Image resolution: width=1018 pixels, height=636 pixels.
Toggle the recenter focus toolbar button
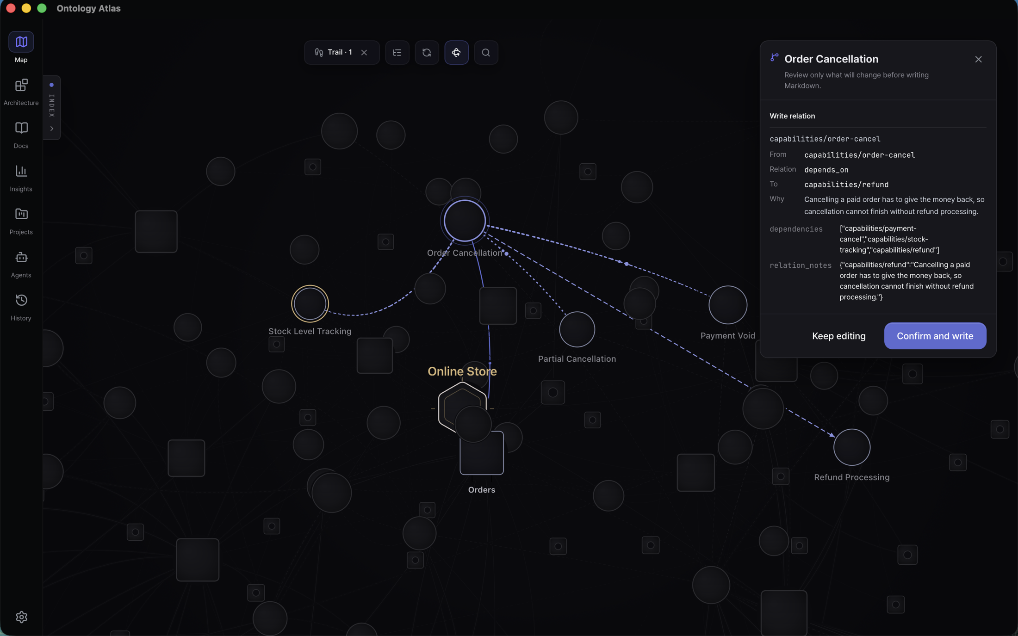[x=456, y=52]
